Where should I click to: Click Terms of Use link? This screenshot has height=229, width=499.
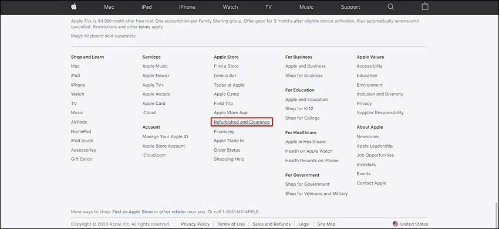[x=231, y=224]
